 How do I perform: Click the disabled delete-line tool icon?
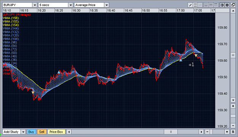pyautogui.click(x=200, y=5)
